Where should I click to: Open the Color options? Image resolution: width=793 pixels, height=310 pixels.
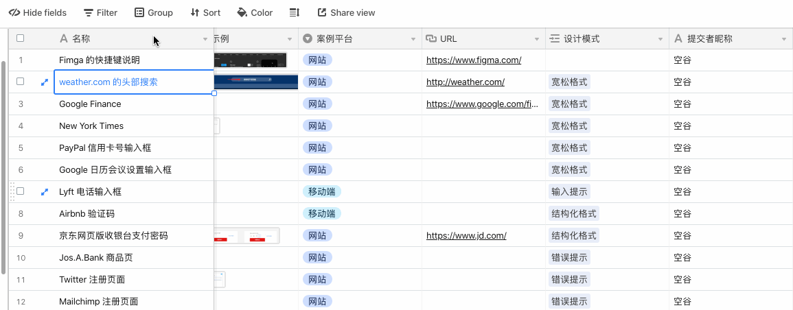(x=255, y=12)
